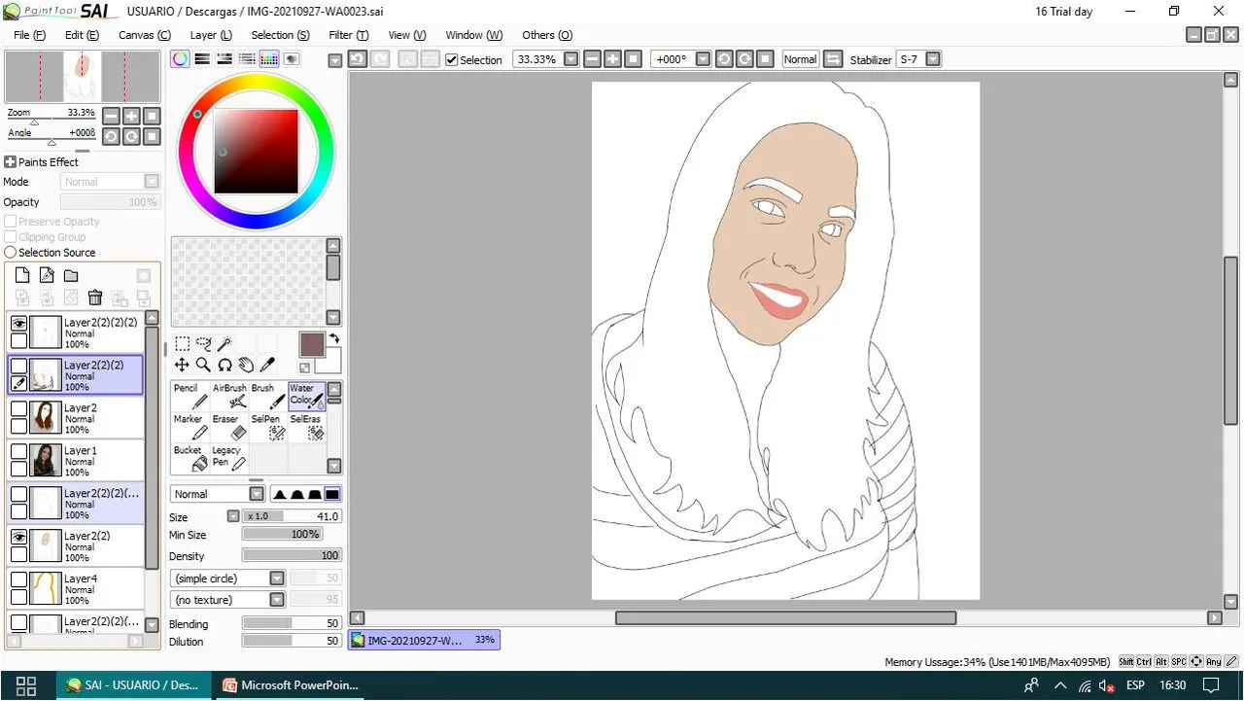1244x701 pixels.
Task: Pick the magic wand tool
Action: pyautogui.click(x=225, y=343)
